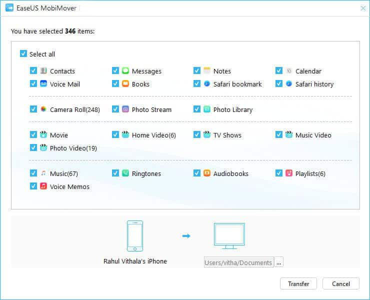The image size is (370, 300).
Task: Uncheck the Voice Memos checkbox
Action: 33,186
